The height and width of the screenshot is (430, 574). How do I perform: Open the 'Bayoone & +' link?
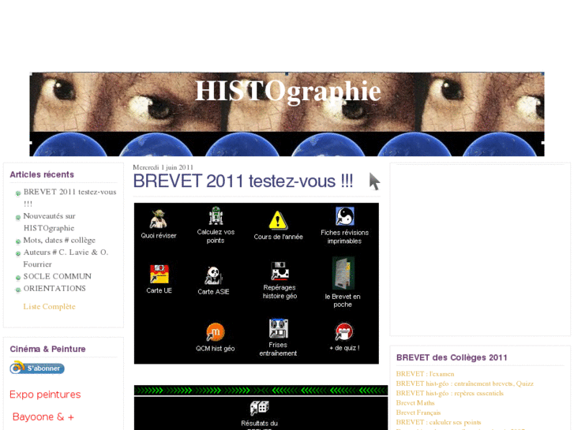point(43,417)
